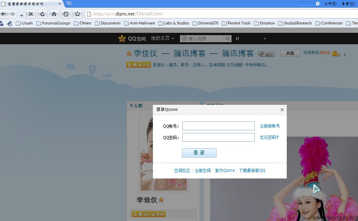Click the small up arrow beside gift icon

345,54
